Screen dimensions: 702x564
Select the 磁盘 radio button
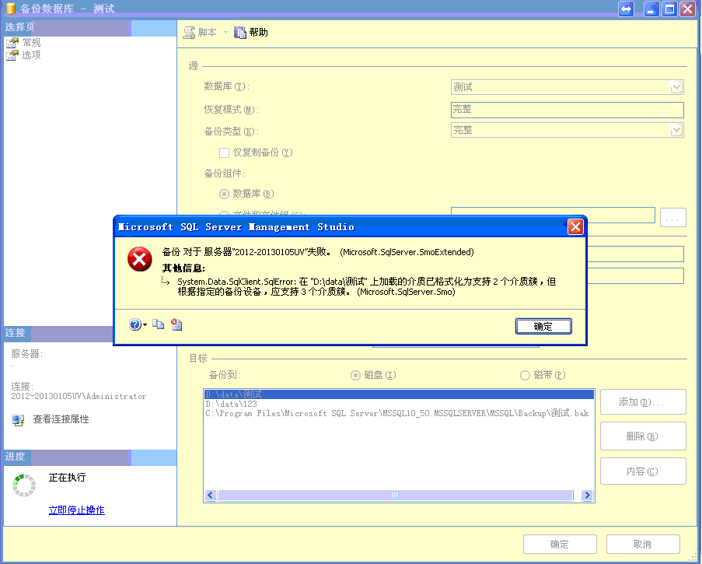click(x=356, y=375)
